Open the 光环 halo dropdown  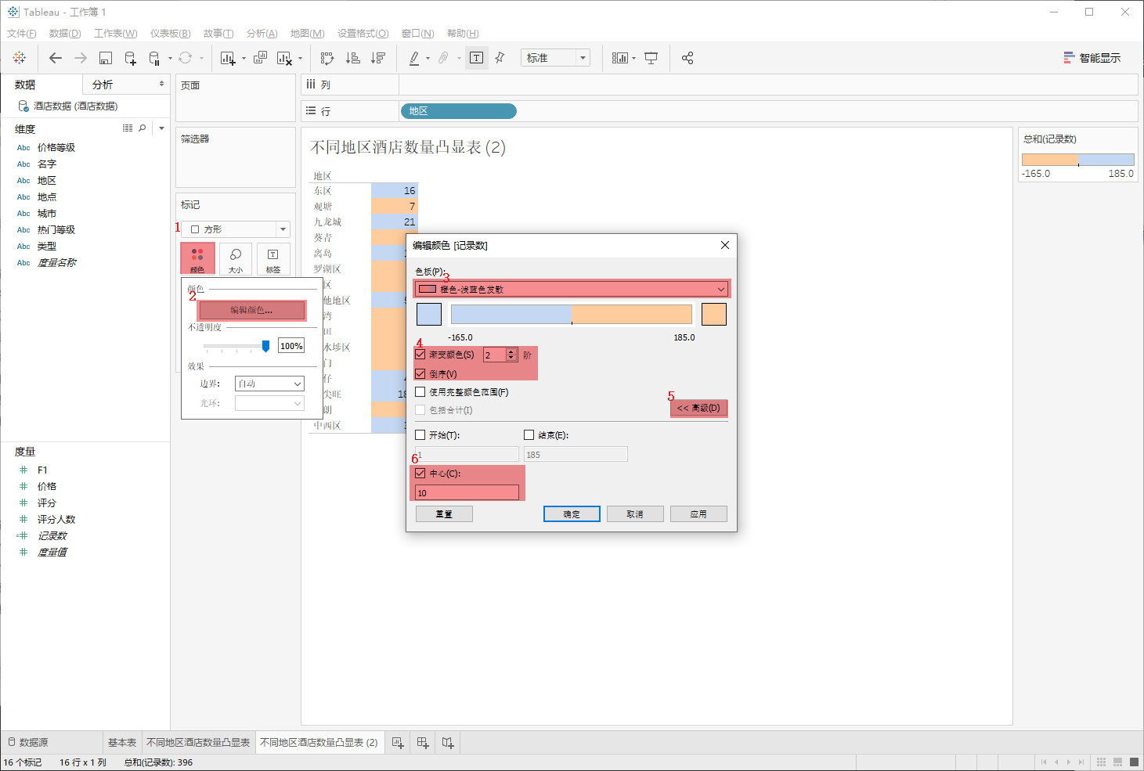[269, 403]
